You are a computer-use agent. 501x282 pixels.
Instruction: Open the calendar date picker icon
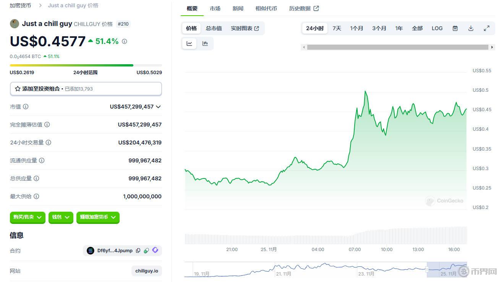[x=455, y=28]
